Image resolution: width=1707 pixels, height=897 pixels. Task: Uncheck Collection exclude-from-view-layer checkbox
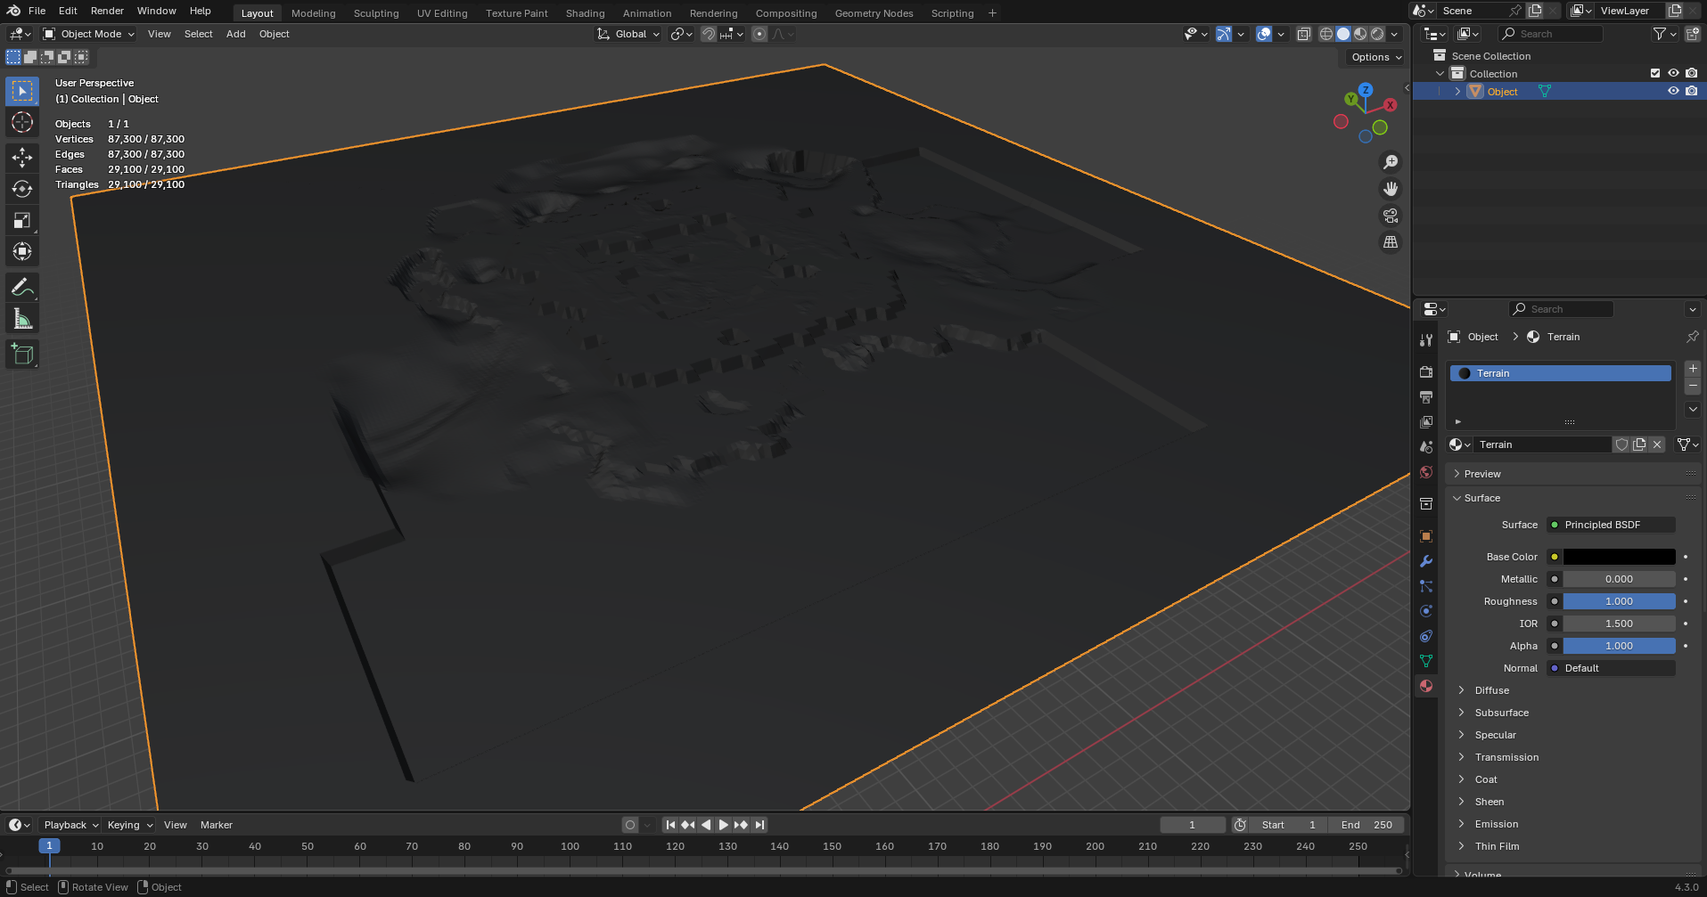click(x=1655, y=73)
